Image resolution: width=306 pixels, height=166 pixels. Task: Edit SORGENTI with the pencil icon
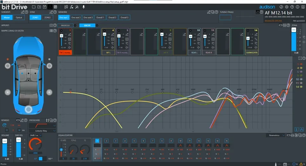point(23,12)
